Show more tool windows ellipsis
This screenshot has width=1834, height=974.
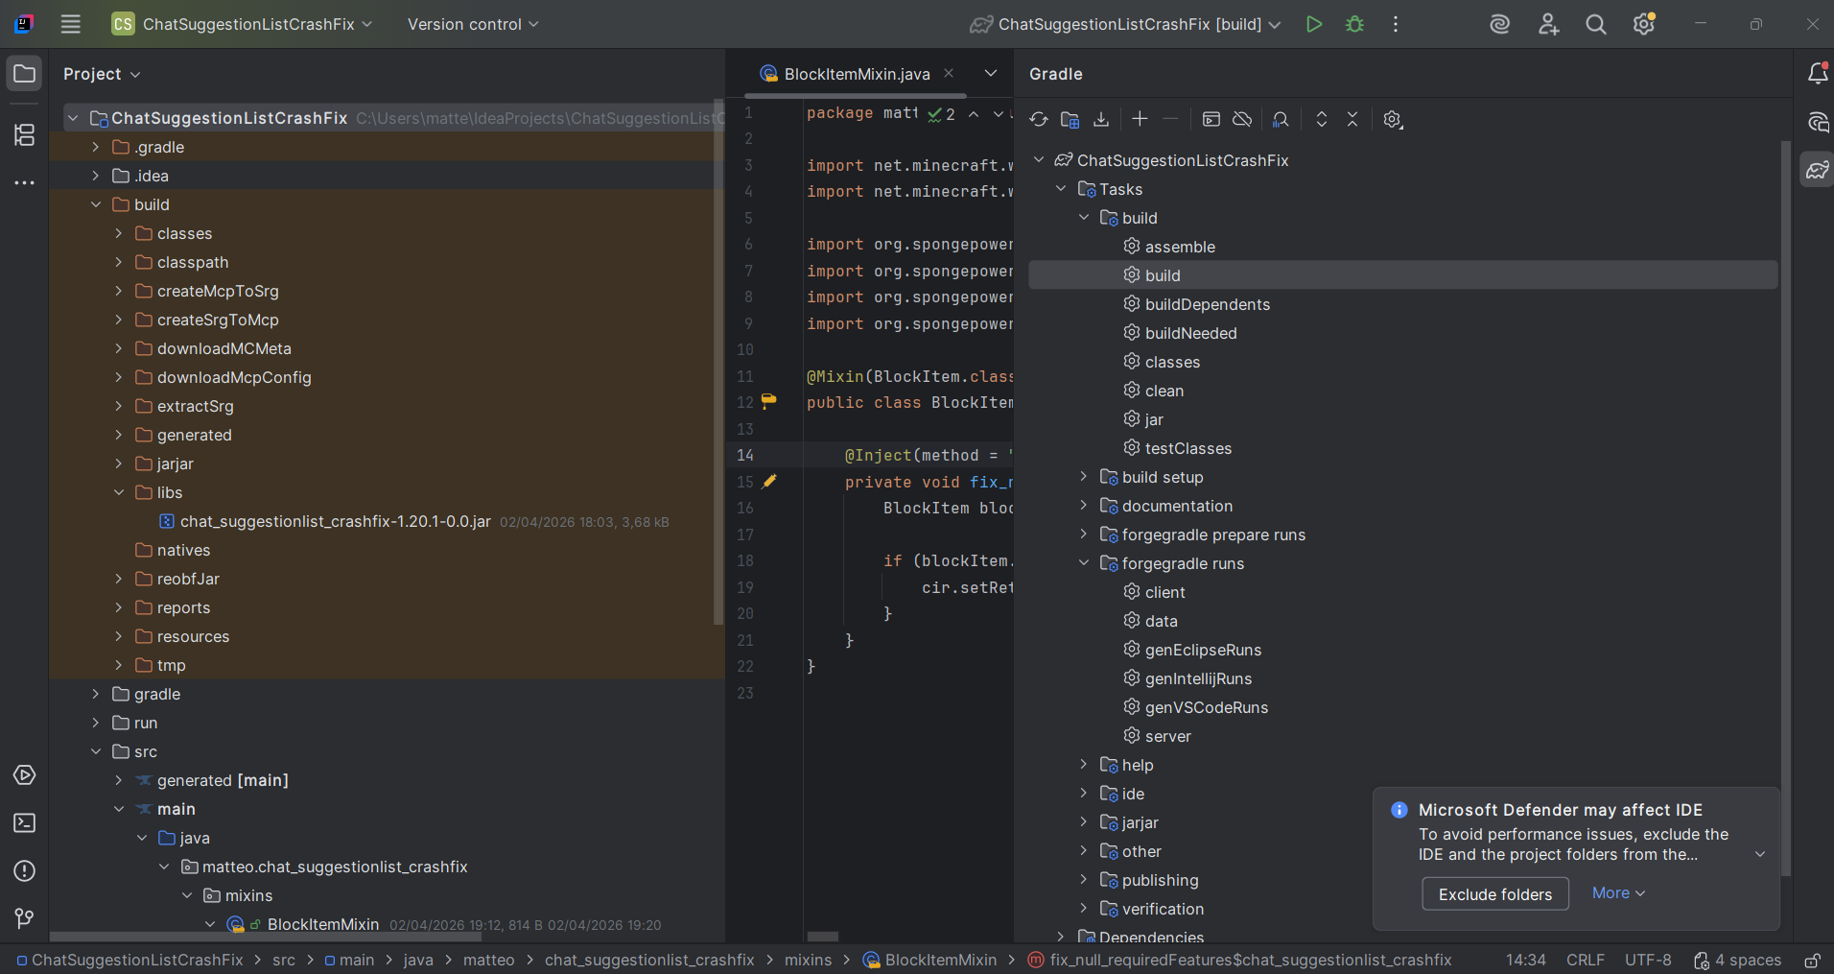click(25, 182)
